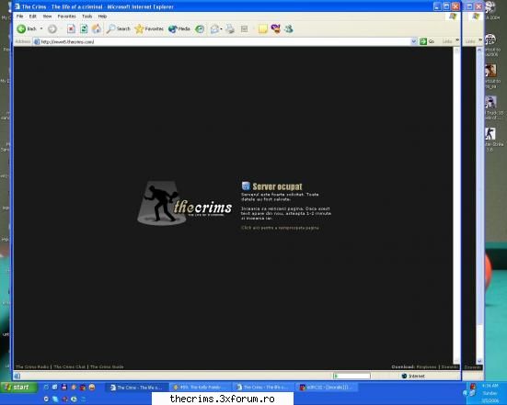Open the File menu
The height and width of the screenshot is (405, 507).
(x=19, y=17)
